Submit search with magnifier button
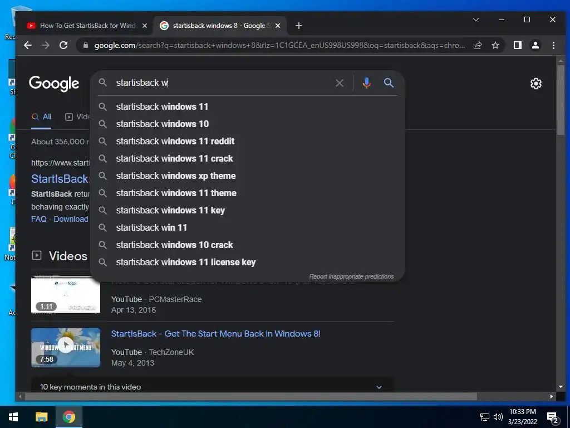 click(x=389, y=83)
